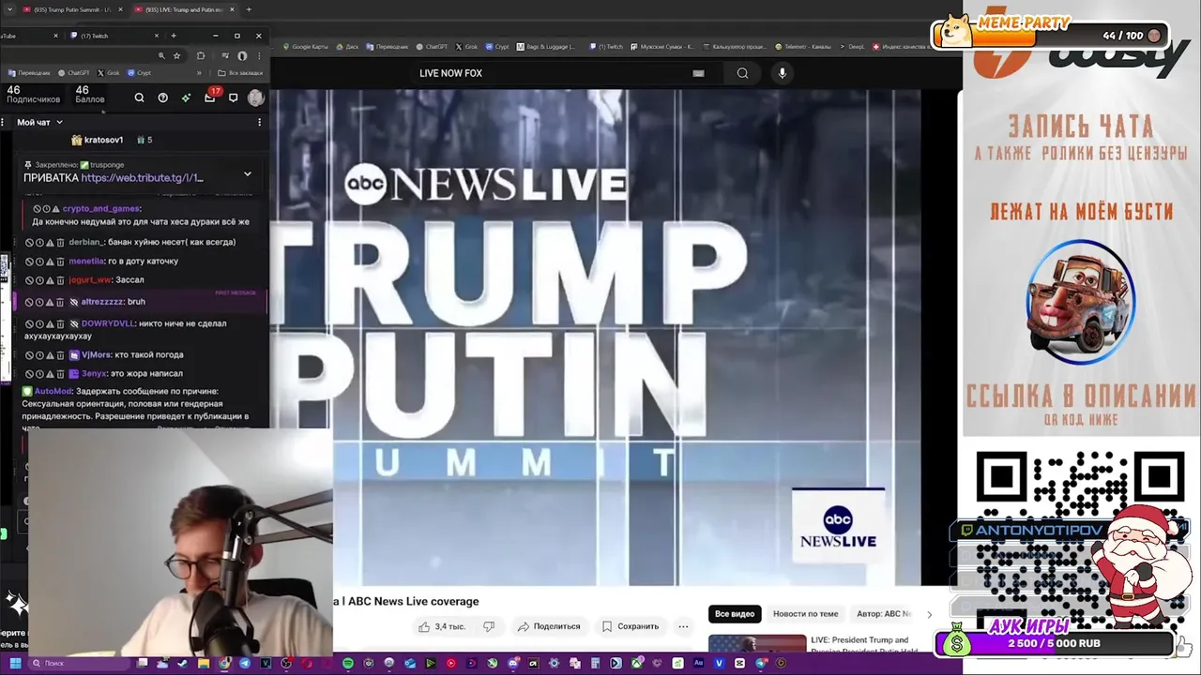Open extensions puzzle icon in Twitch window
Screen dimensions: 1201x675
200,55
